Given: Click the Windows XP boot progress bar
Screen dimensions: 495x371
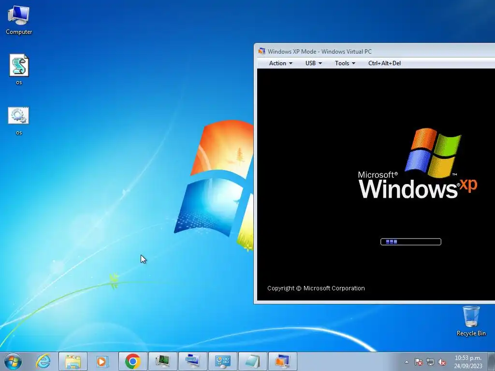Looking at the screenshot, I should (x=411, y=242).
